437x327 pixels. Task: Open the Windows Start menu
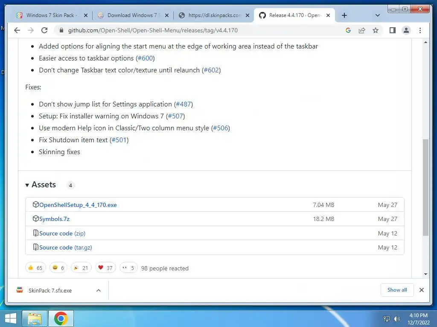pyautogui.click(x=10, y=318)
